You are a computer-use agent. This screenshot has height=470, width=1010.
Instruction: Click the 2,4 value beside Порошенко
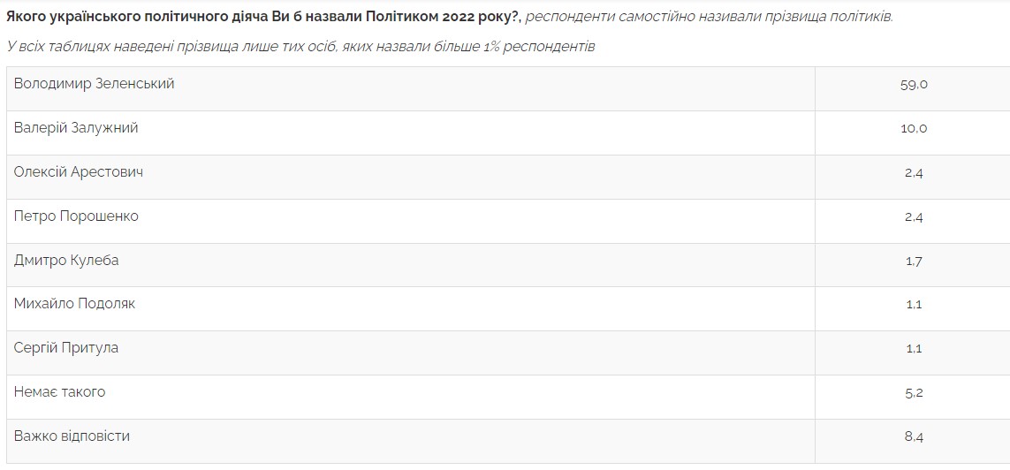[x=914, y=217]
